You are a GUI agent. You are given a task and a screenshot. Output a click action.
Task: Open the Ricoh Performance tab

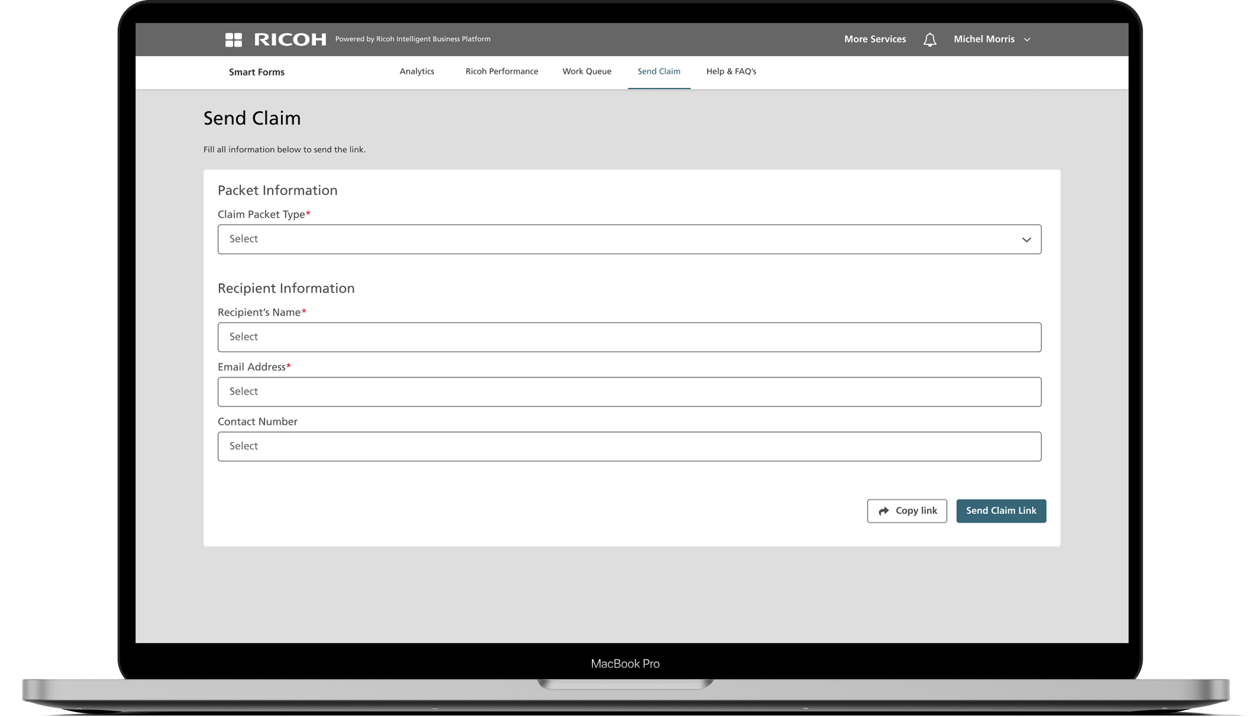[501, 72]
